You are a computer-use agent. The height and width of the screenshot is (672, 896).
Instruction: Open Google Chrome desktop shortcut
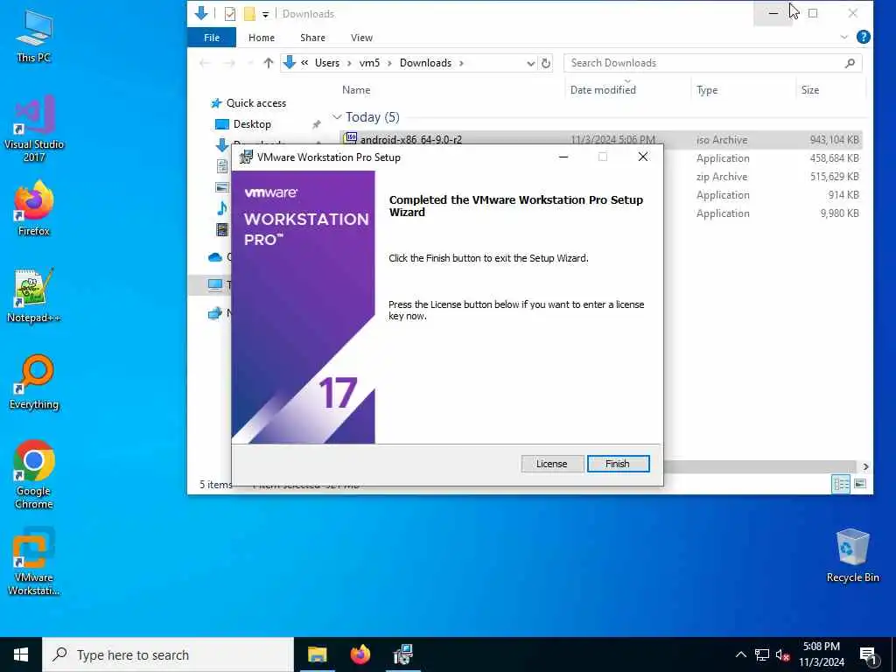[x=34, y=474]
